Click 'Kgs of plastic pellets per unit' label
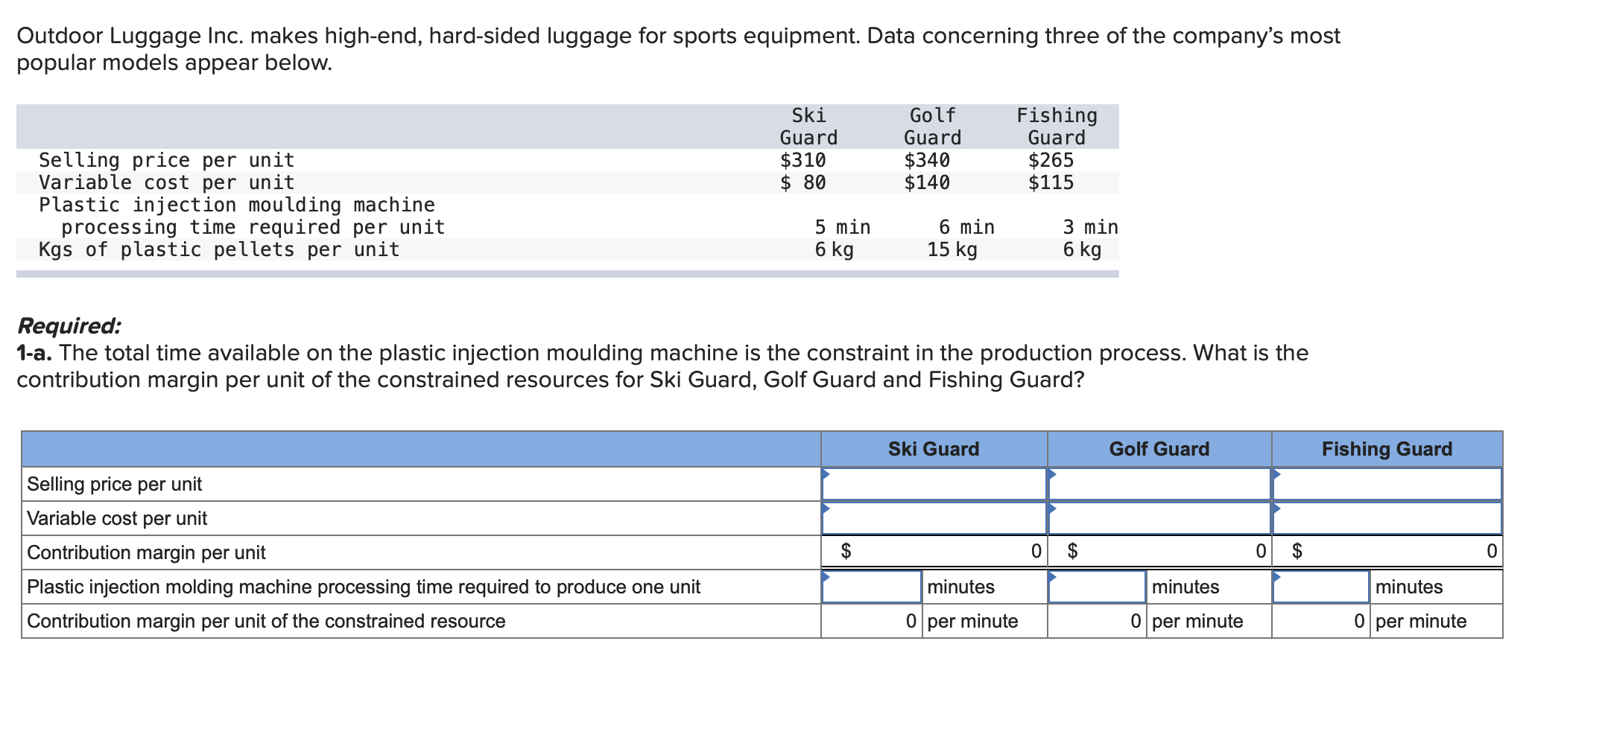 click(219, 249)
